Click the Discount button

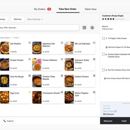point(108,121)
